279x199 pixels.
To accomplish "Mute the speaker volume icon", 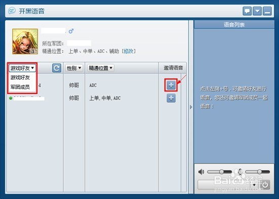I will click(201, 172).
